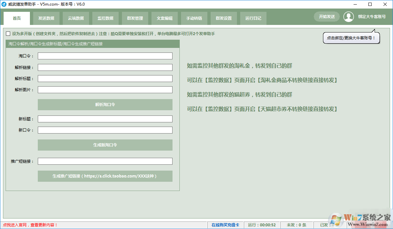
Task: Click the 生成推广短链接 button
Action: [105, 176]
